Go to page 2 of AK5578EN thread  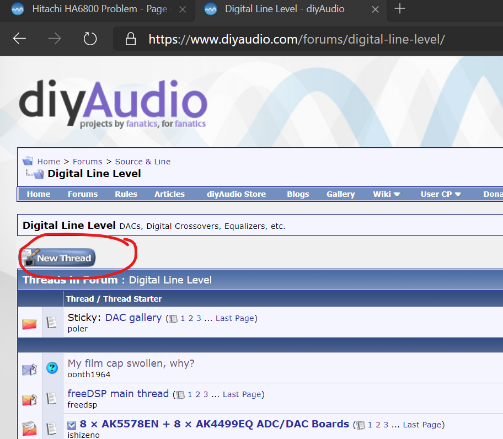point(378,425)
